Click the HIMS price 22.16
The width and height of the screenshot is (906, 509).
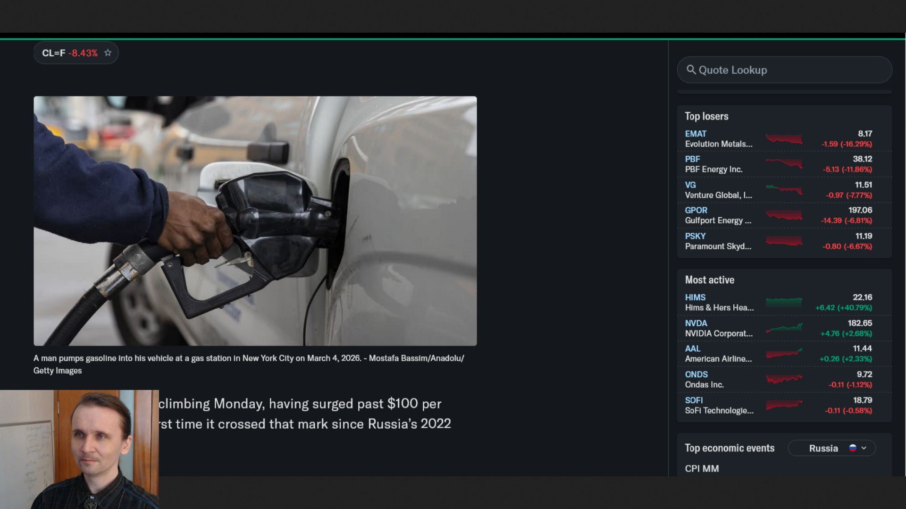pos(863,297)
